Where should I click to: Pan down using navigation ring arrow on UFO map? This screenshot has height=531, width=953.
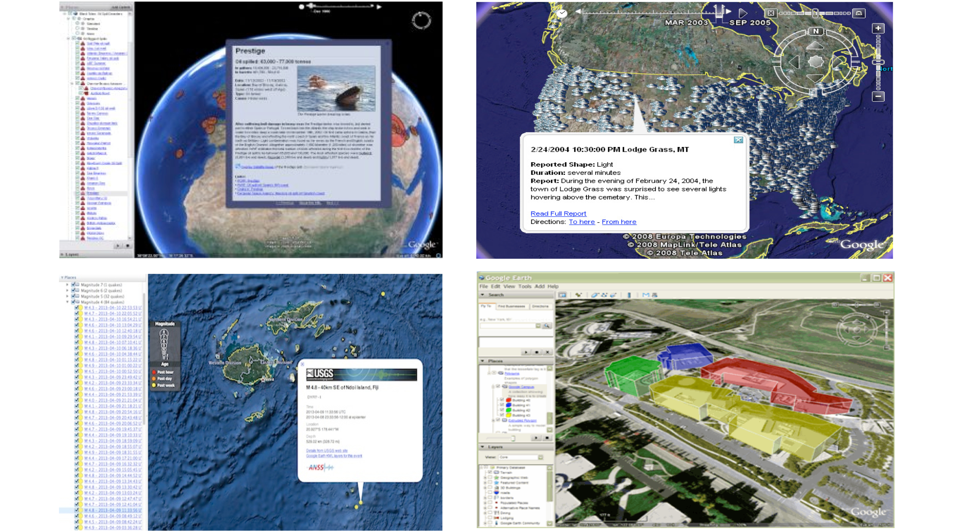(815, 78)
